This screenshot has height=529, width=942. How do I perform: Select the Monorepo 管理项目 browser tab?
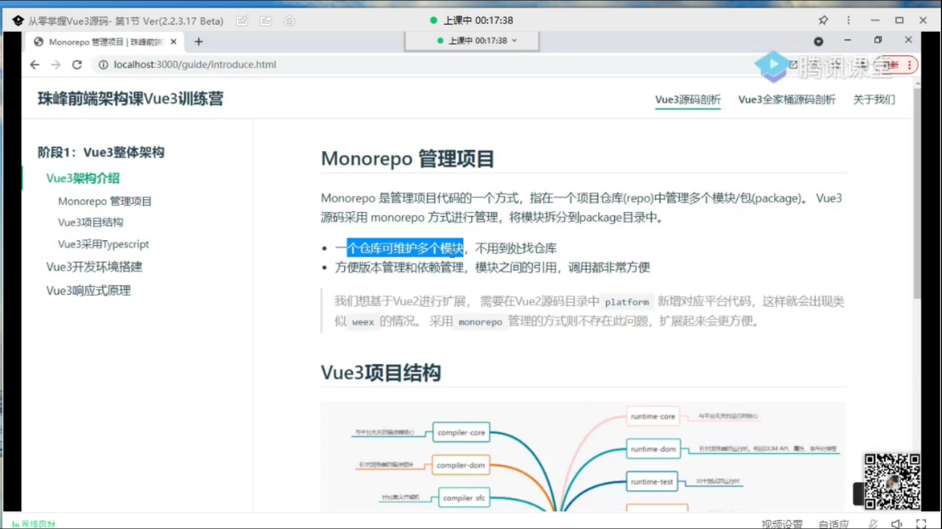point(105,42)
